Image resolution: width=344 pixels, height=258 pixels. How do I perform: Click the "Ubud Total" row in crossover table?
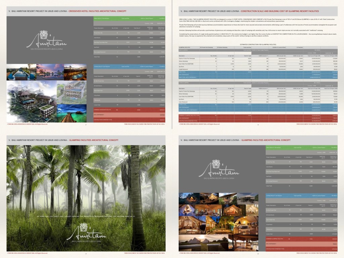[x=129, y=57]
